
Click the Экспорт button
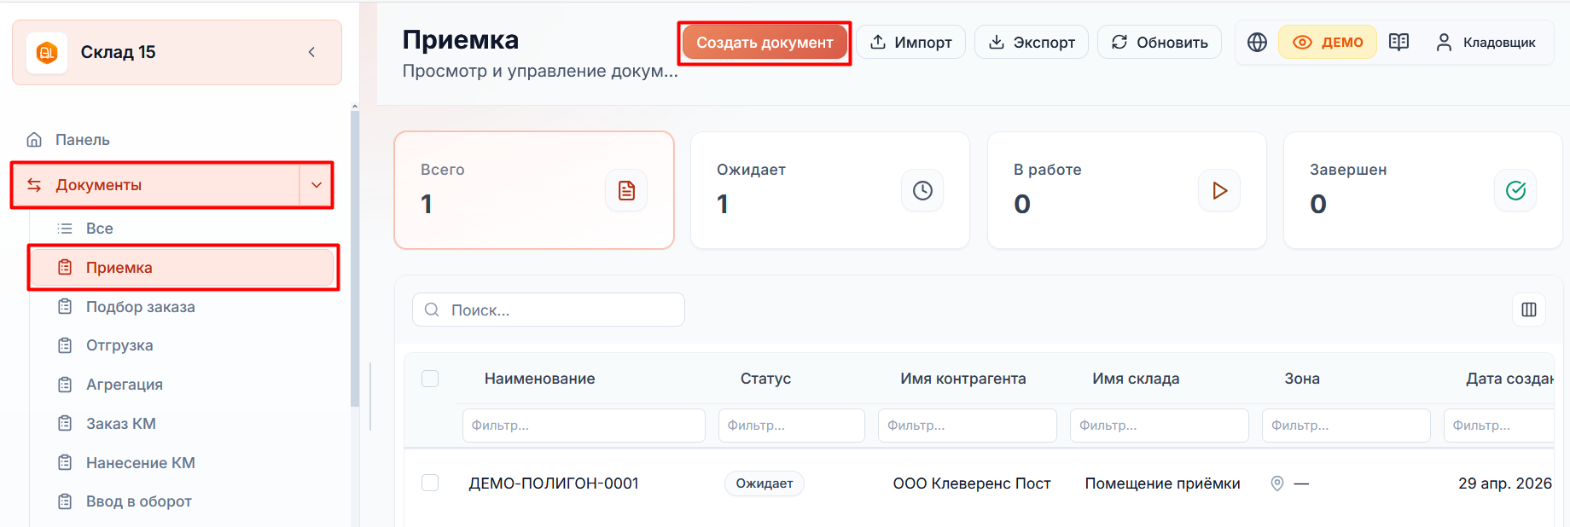[x=1032, y=43]
